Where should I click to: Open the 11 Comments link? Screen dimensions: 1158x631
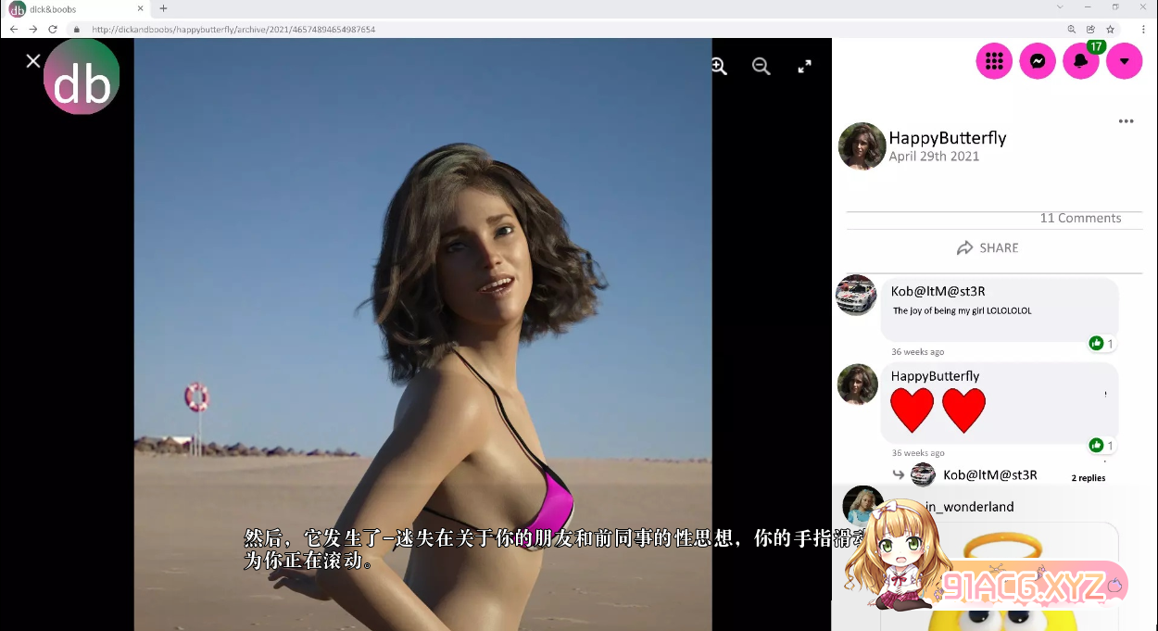(1081, 218)
